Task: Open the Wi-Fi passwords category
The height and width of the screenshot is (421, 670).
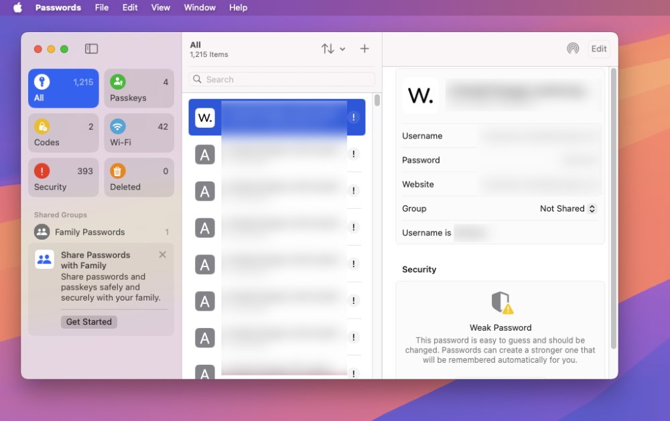Action: [139, 133]
